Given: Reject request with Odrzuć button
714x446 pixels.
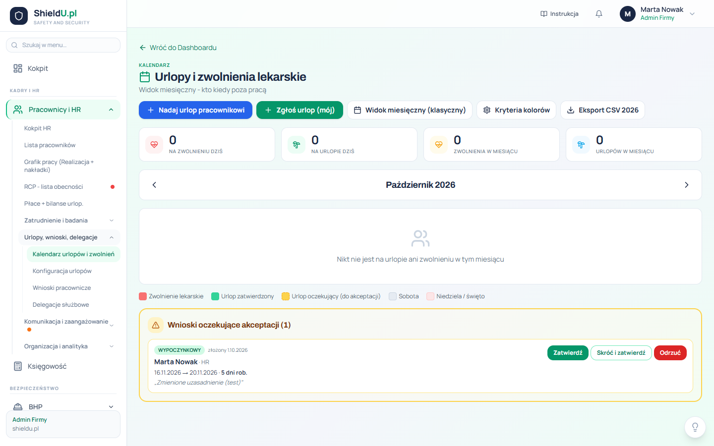Looking at the screenshot, I should (670, 353).
